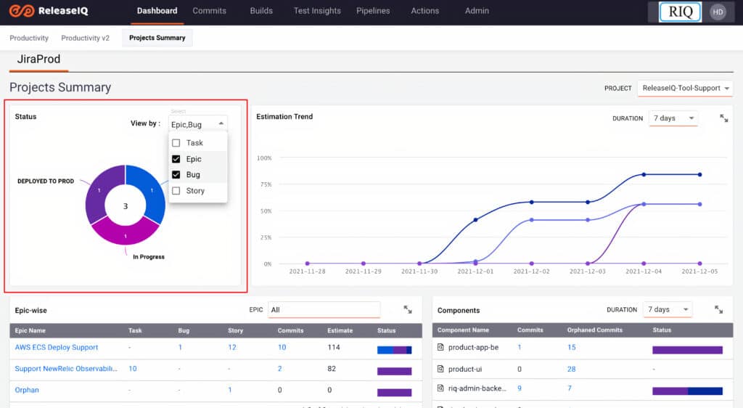Open the Test Insights menu
The image size is (743, 408).
coord(317,10)
